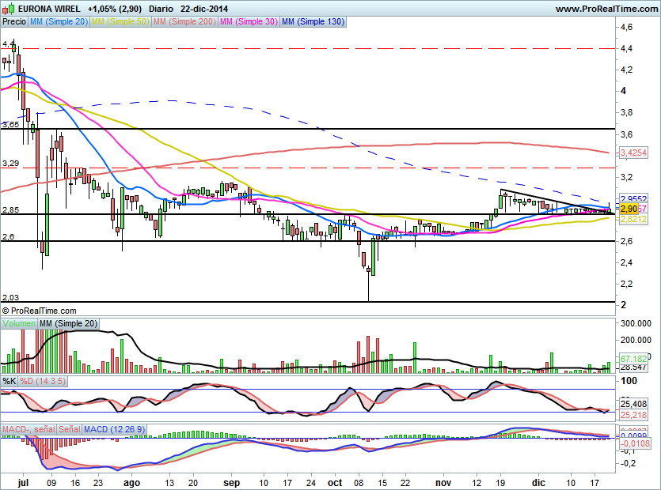The image size is (661, 490).
Task: Click the 3,65 resistance level label
Action: [10, 125]
